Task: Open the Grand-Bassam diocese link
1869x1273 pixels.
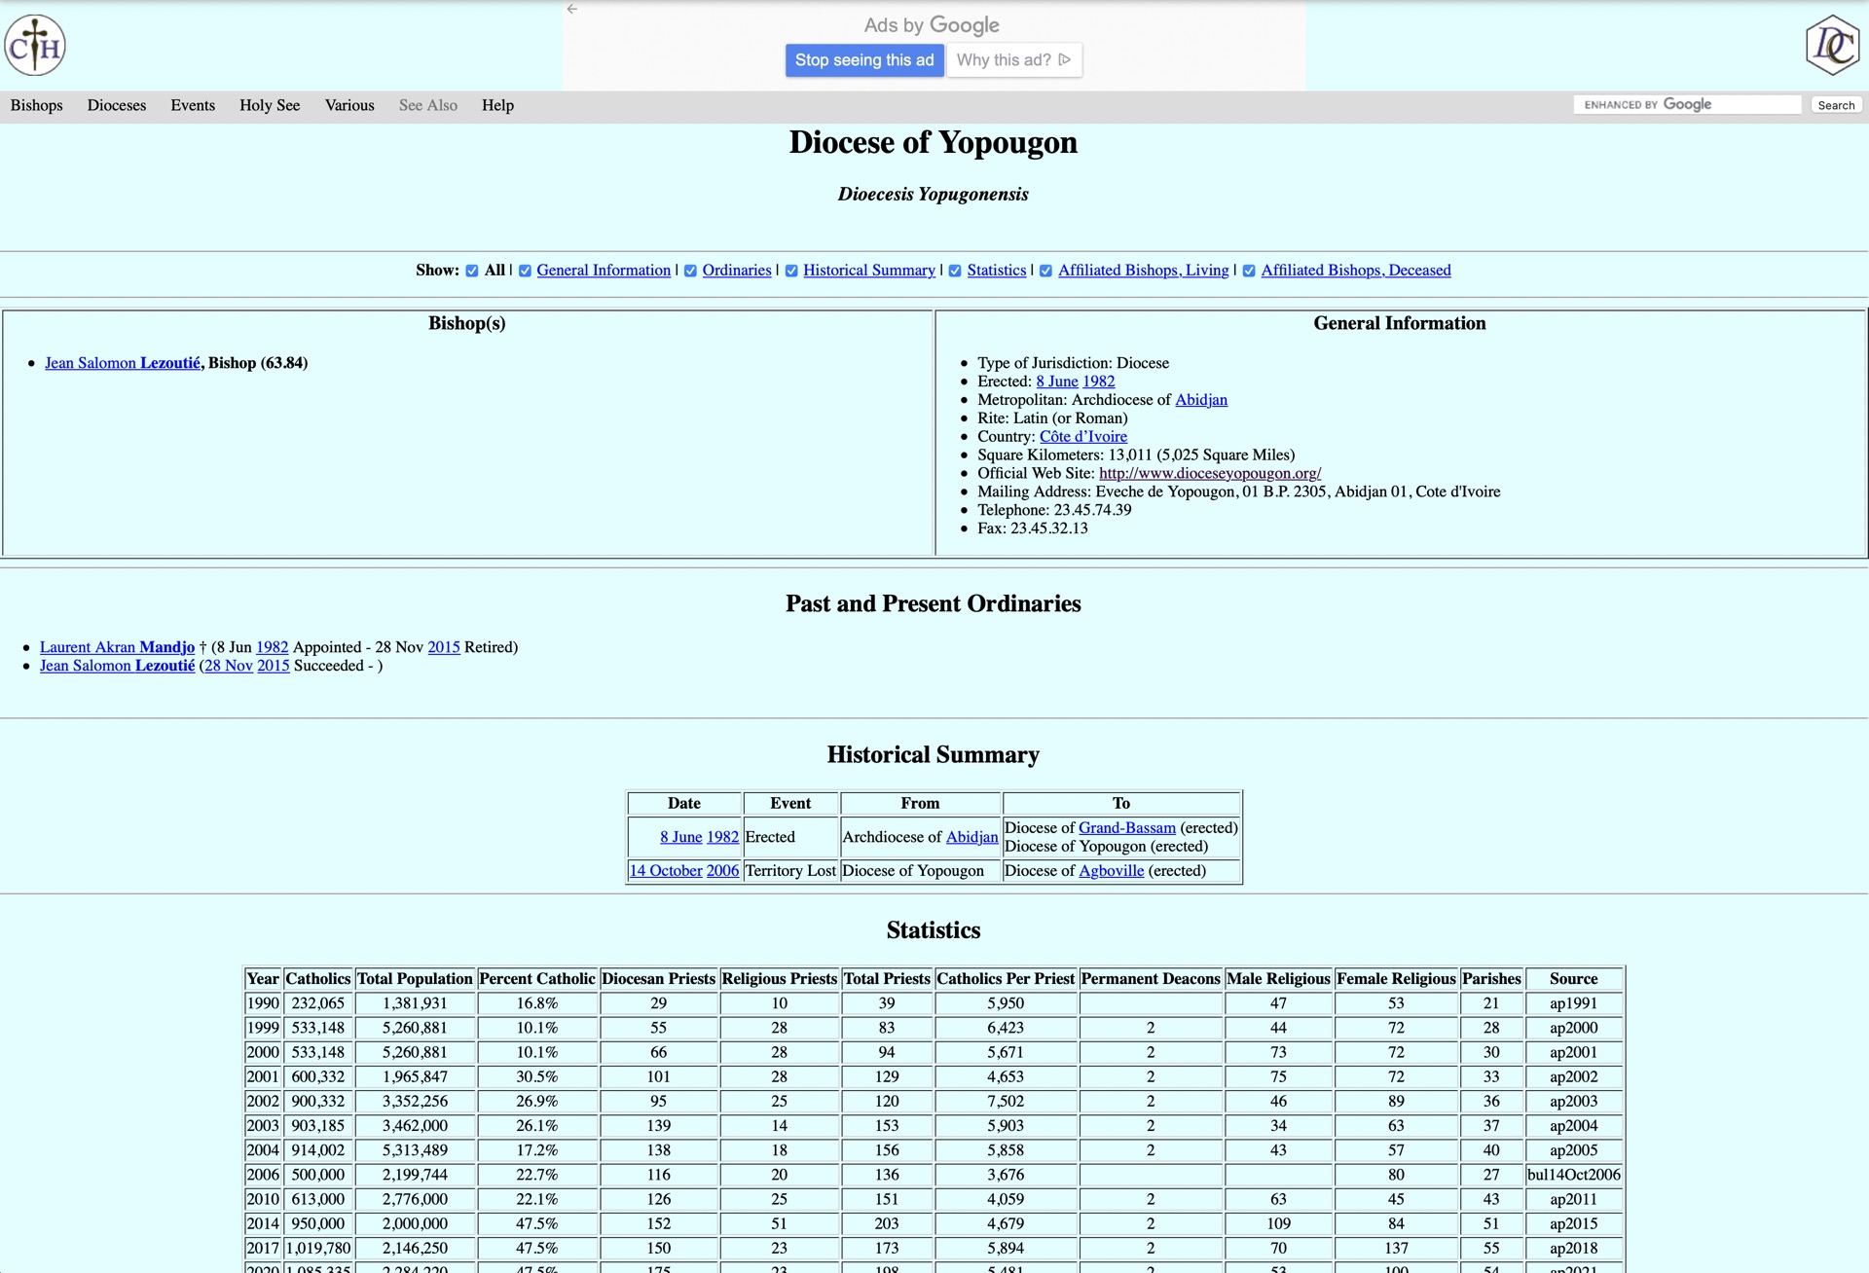Action: (1127, 828)
